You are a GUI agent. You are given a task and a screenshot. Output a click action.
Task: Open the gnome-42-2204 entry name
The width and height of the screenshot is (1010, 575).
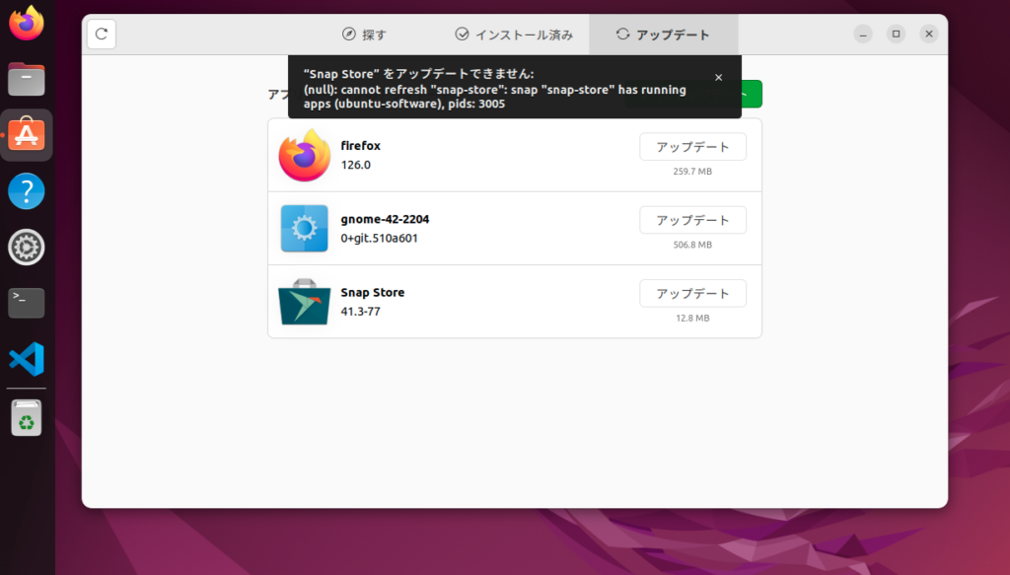[386, 219]
